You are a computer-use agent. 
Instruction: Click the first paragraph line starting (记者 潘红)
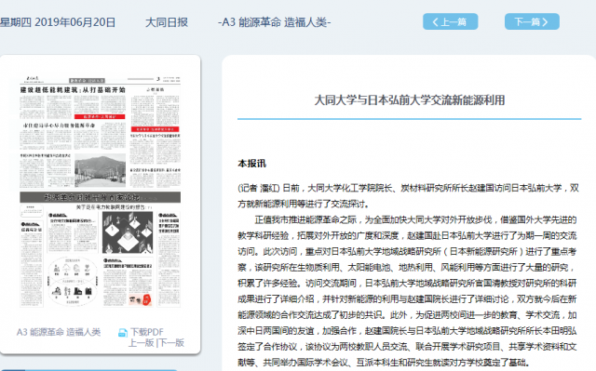coord(408,188)
